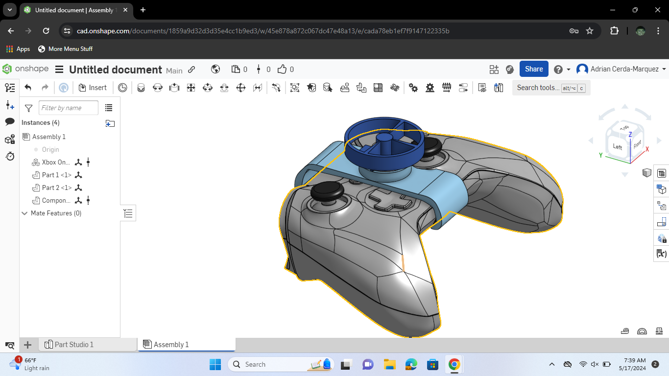Undo the last assembly action

28,88
